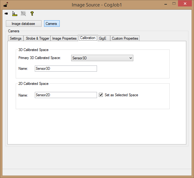Minimize the Image Source window
The height and width of the screenshot is (178, 194).
pyautogui.click(x=166, y=4)
